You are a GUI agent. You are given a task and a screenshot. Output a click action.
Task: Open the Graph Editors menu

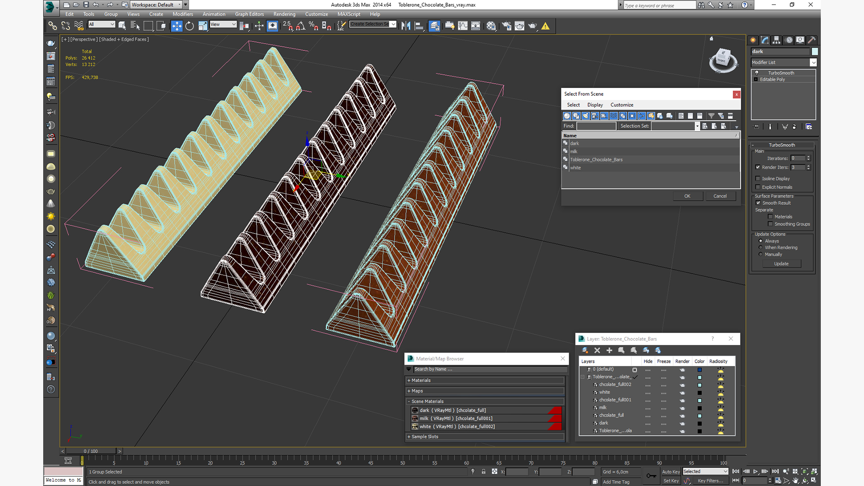[249, 14]
